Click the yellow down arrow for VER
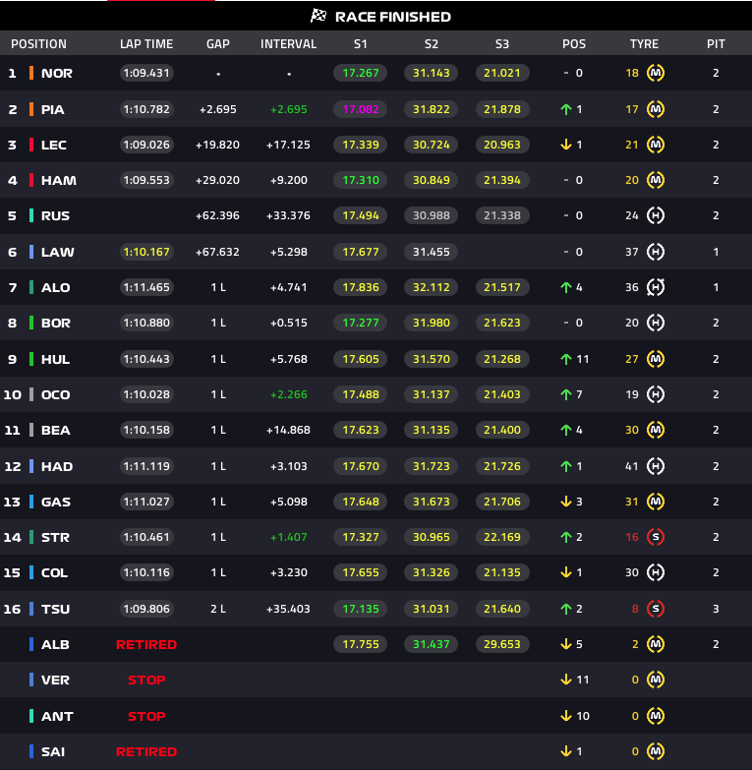This screenshot has height=770, width=752. pos(566,680)
